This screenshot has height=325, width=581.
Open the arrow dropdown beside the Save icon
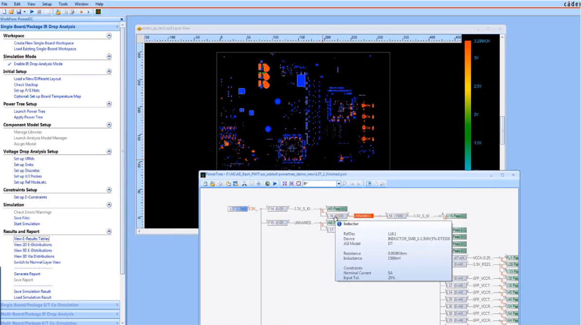[24, 12]
